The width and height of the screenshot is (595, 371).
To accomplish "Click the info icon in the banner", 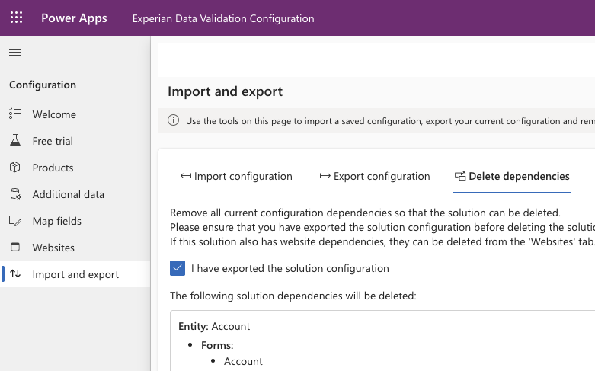I will coord(173,120).
